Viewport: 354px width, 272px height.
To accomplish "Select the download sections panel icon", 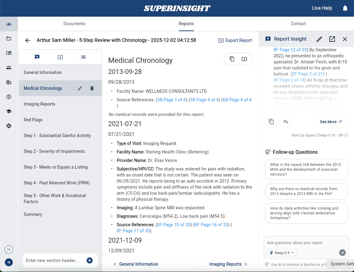I will (60, 57).
